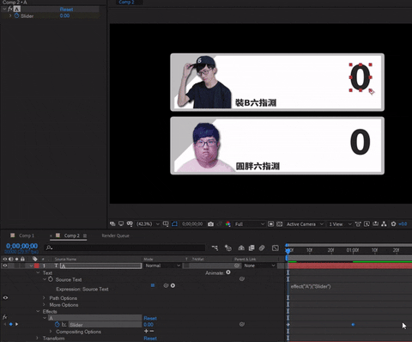Open the Active Camera dropdown
The width and height of the screenshot is (412, 342).
(305, 224)
